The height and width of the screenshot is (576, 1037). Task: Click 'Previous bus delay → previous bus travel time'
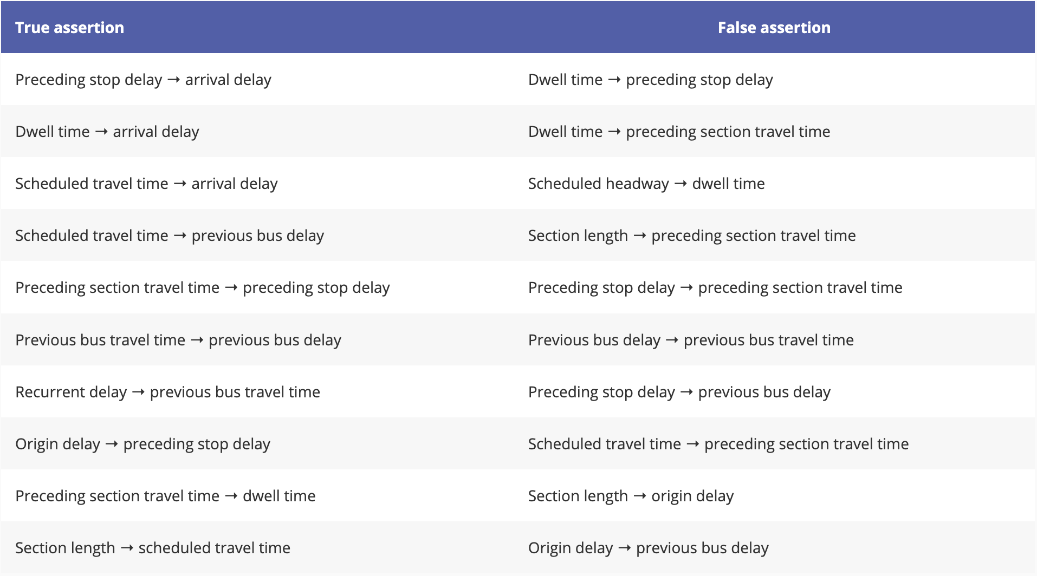pos(691,340)
